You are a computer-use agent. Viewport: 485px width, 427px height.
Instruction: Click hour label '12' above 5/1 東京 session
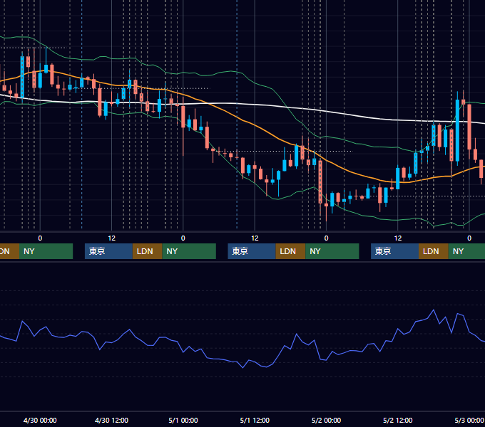pyautogui.click(x=255, y=238)
